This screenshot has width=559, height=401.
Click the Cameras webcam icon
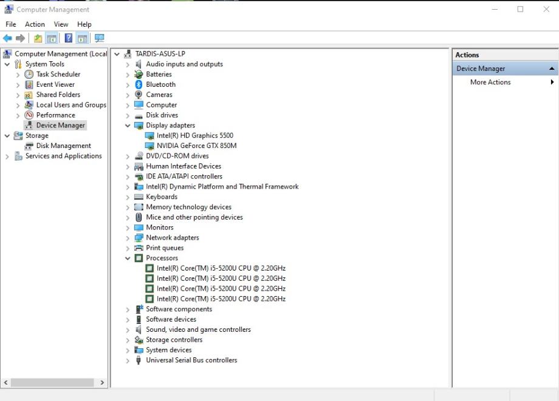click(139, 95)
